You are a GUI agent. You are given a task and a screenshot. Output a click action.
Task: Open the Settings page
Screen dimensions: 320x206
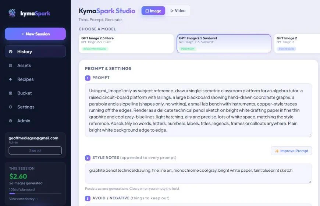coord(35,107)
